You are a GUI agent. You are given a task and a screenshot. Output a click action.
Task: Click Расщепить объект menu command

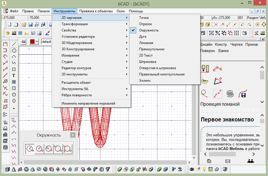click(x=91, y=83)
